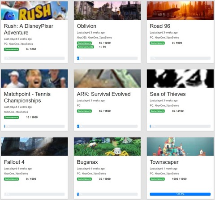Click the Achievements badge on Oblivion card

point(86,47)
